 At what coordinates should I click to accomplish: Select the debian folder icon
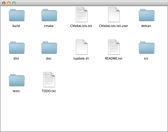147,15
